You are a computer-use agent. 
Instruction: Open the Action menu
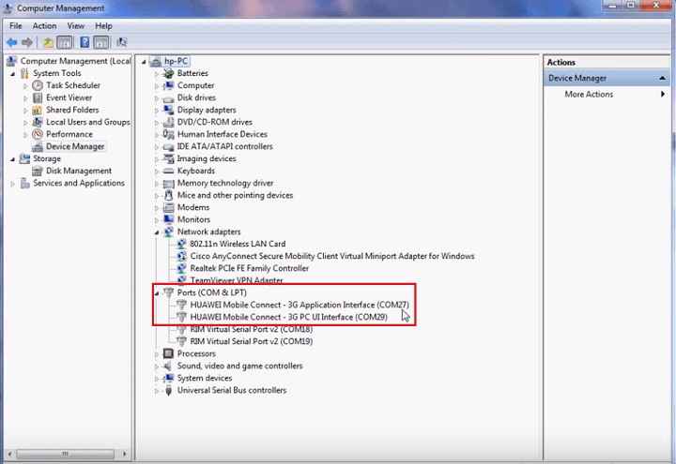pos(44,26)
